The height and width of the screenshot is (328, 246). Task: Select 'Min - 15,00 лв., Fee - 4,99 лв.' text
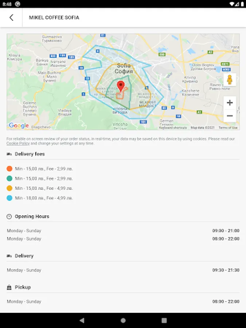[x=44, y=188]
